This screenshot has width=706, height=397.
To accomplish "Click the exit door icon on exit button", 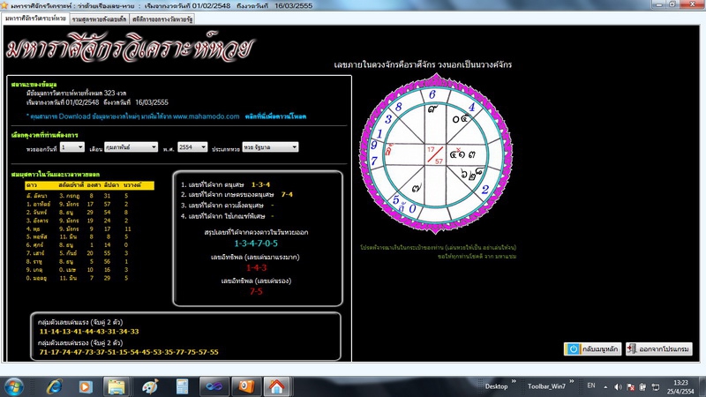I will click(x=632, y=348).
